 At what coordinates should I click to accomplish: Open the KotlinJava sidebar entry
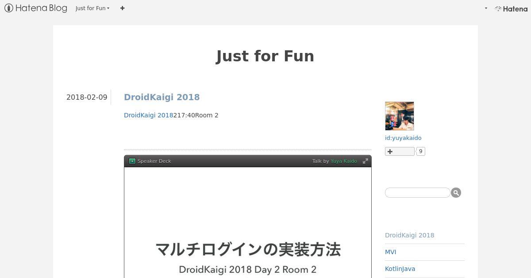pos(400,269)
